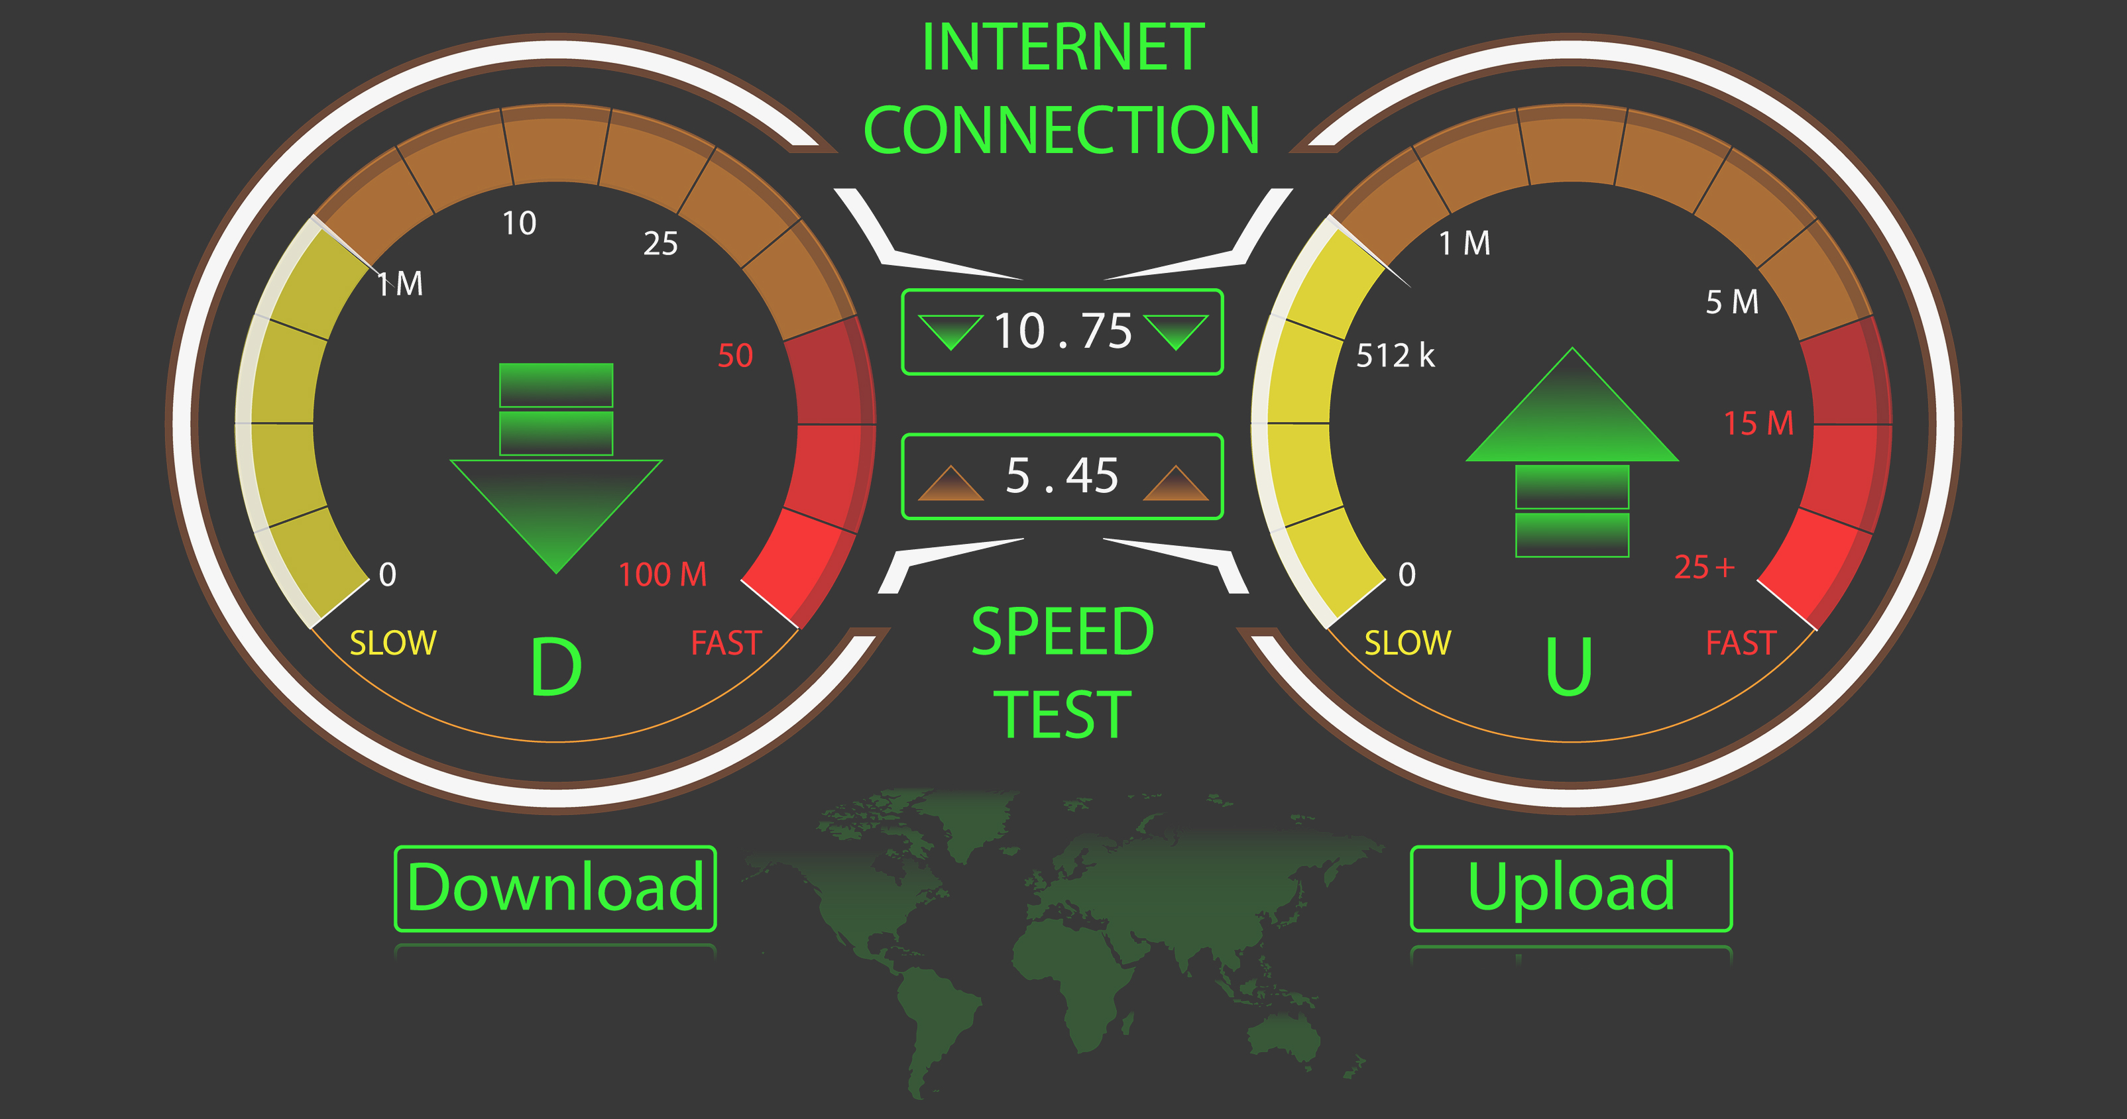
Task: Click the SLOW label on download gauge
Action: click(393, 643)
